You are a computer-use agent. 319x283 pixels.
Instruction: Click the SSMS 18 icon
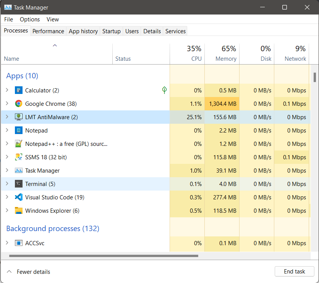pyautogui.click(x=18, y=157)
